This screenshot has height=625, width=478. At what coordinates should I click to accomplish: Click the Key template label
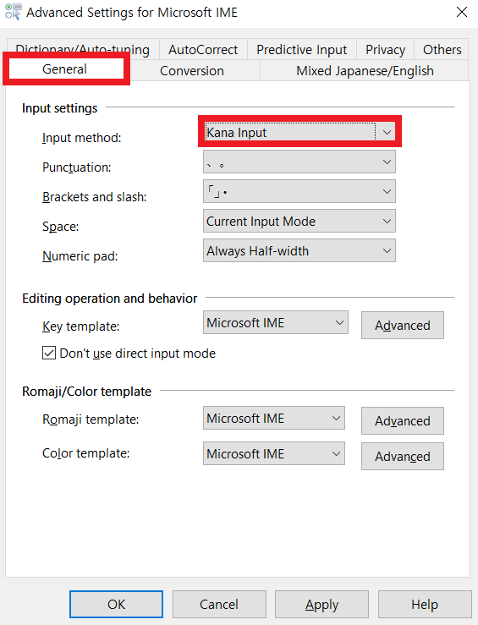point(81,326)
